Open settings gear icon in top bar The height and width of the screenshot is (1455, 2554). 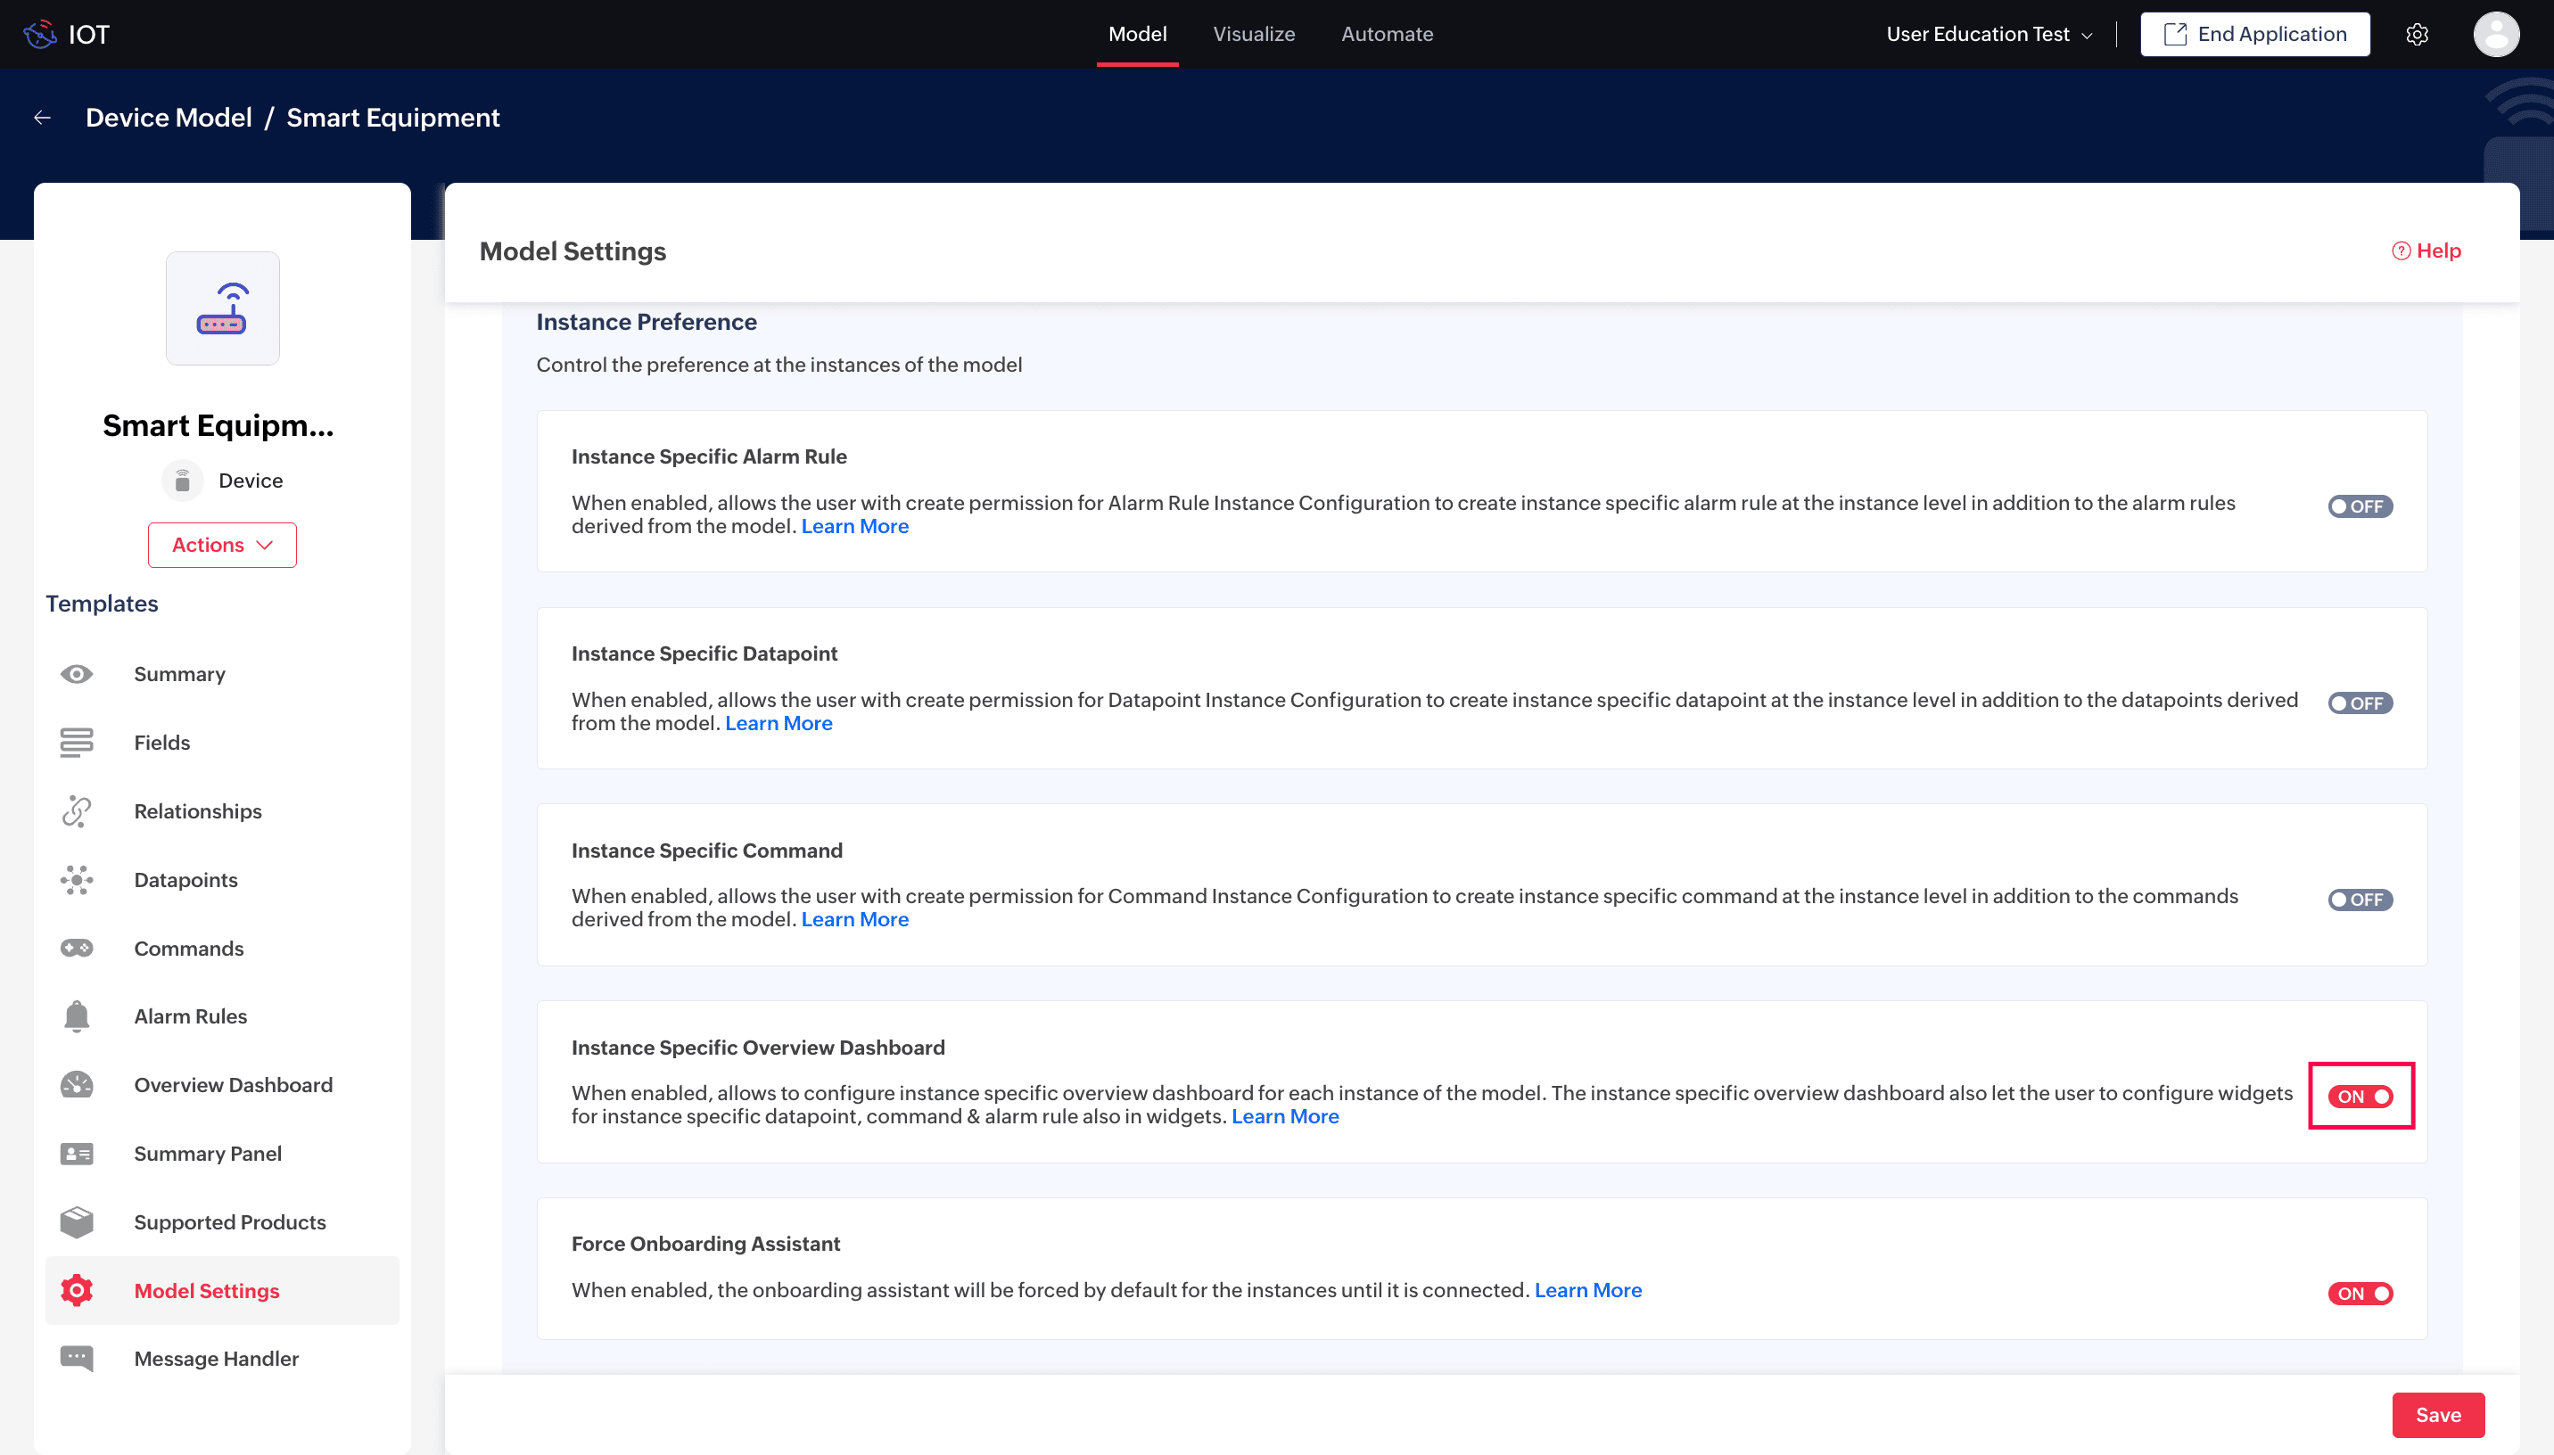point(2416,34)
